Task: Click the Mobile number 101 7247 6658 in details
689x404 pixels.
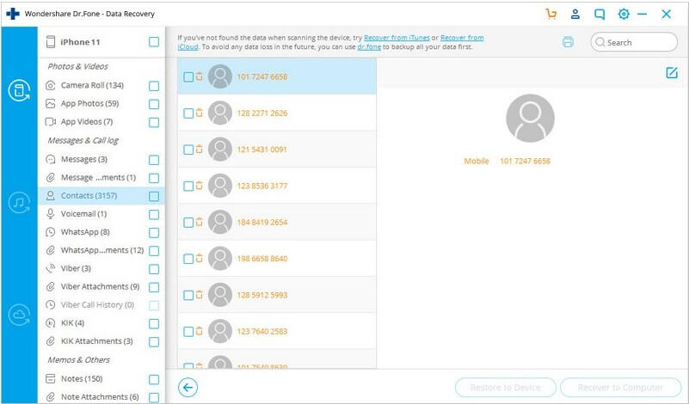Action: (525, 161)
